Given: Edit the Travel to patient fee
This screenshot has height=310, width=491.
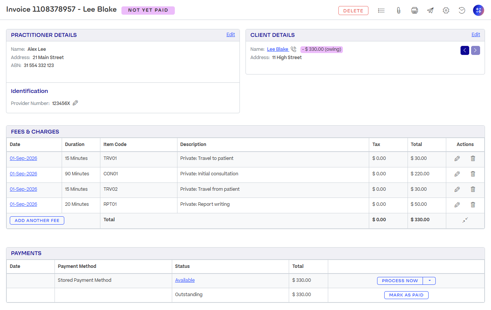Looking at the screenshot, I should [457, 159].
